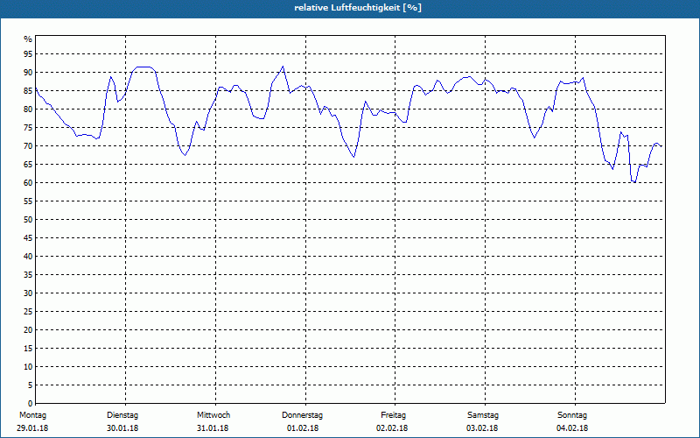Click the y-axis value '60'
The image size is (700, 438).
click(x=28, y=183)
